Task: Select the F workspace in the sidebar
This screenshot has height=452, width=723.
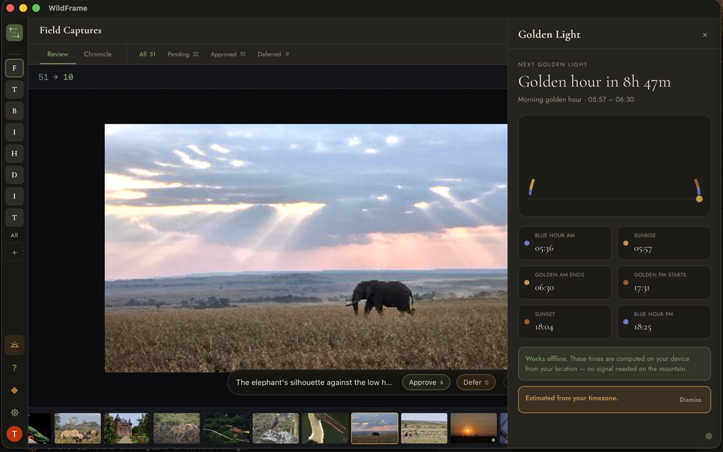Action: pos(14,68)
